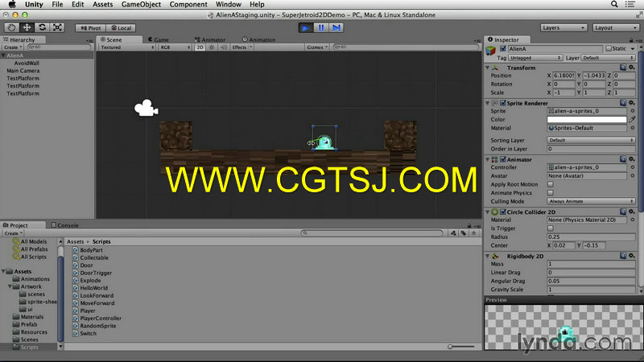Open Transform component gear settings
The width and height of the screenshot is (644, 362).
coord(632,68)
